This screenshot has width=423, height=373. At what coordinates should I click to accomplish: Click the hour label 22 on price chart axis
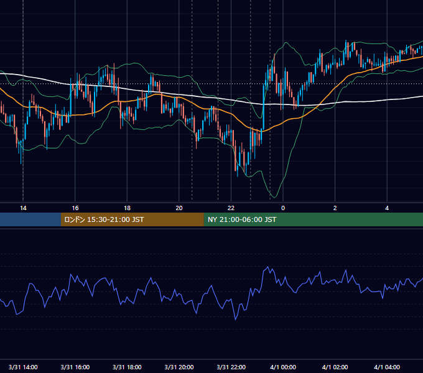[231, 208]
